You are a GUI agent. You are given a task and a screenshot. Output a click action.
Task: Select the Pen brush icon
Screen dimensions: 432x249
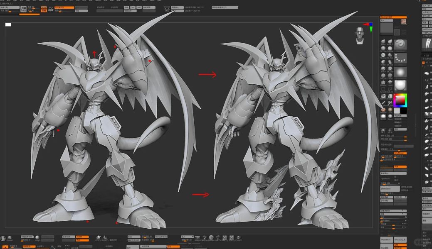(383, 103)
